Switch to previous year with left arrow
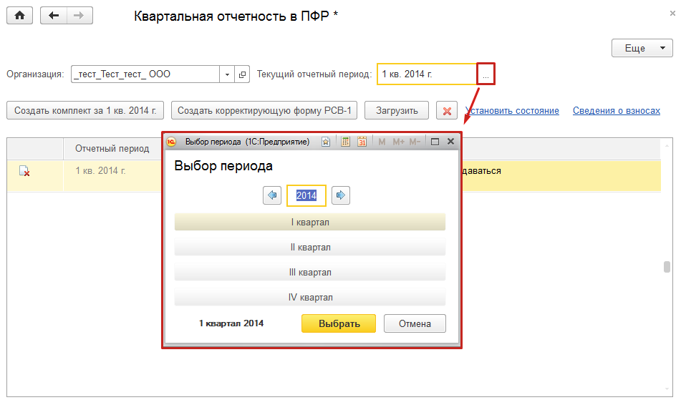This screenshot has height=405, width=681. [272, 195]
